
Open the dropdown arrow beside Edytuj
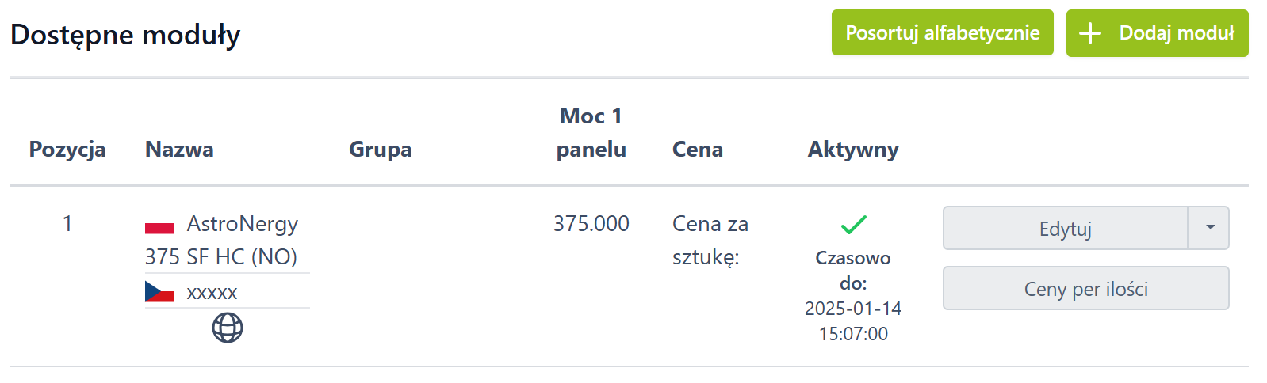[x=1209, y=228]
